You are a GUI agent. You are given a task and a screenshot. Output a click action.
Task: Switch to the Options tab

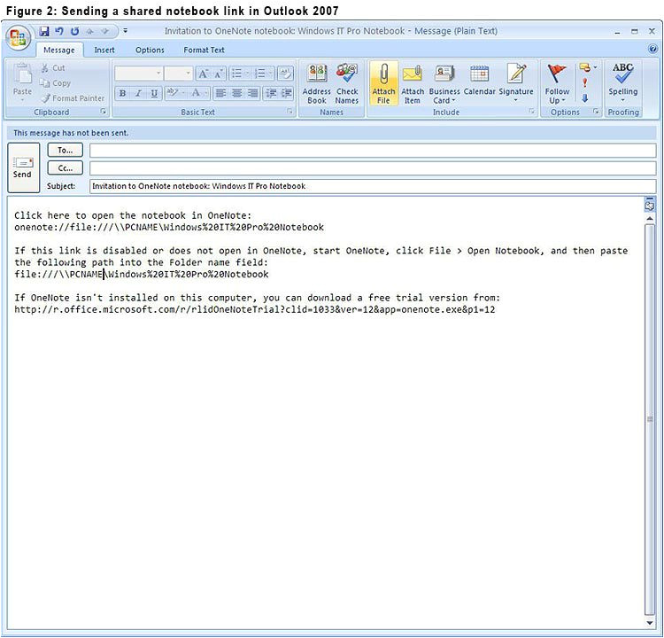(x=150, y=51)
